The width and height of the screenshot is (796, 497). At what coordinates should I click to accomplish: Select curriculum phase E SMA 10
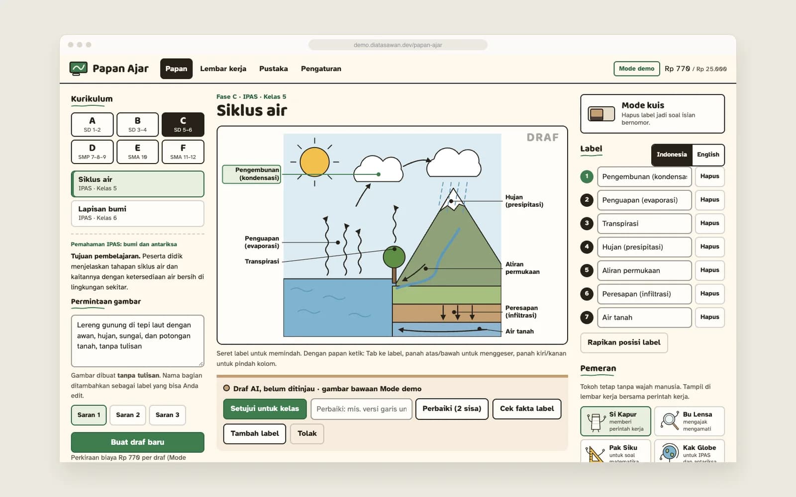coord(137,152)
